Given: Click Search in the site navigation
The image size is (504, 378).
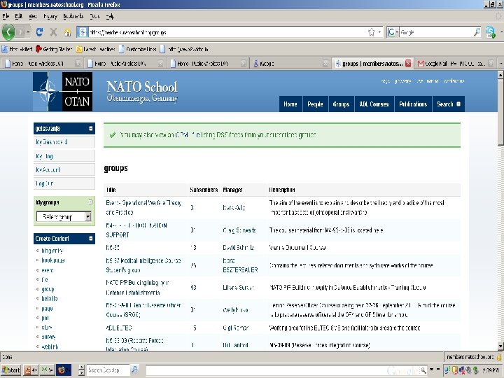Looking at the screenshot, I should (x=449, y=104).
